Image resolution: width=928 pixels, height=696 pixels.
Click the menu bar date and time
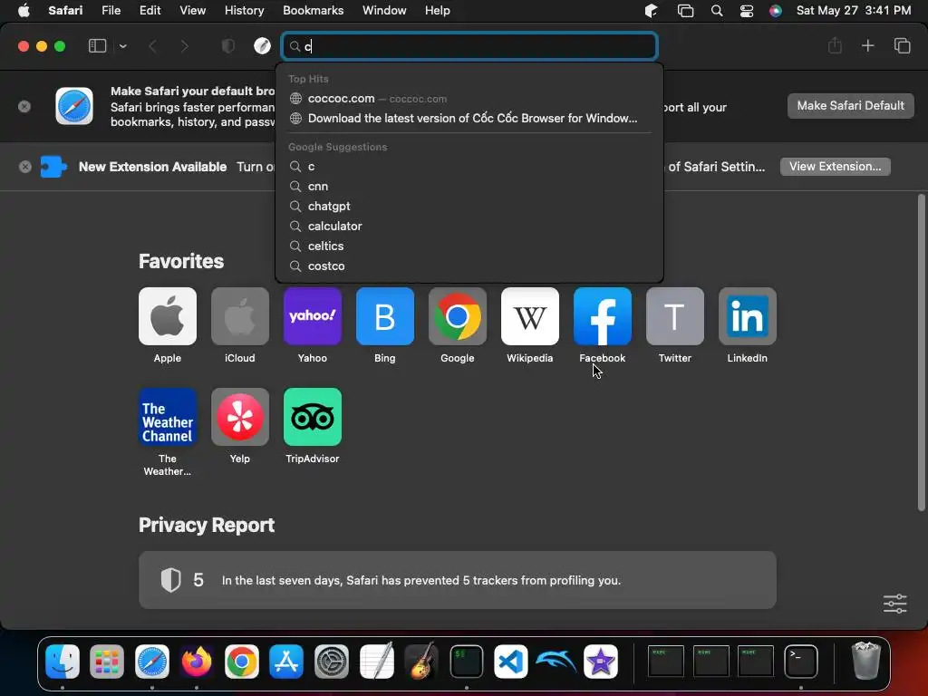tap(854, 11)
